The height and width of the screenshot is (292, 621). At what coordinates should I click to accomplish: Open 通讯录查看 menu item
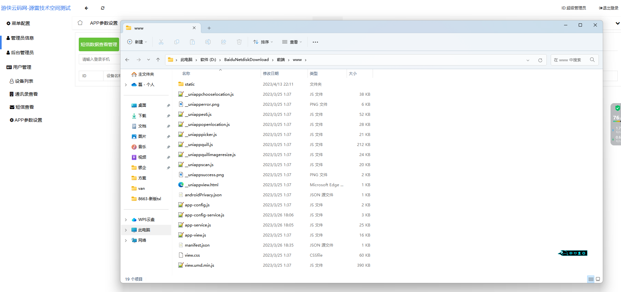(24, 94)
